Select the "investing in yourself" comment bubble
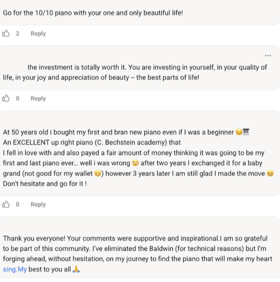The width and height of the screenshot is (280, 282). point(140,68)
